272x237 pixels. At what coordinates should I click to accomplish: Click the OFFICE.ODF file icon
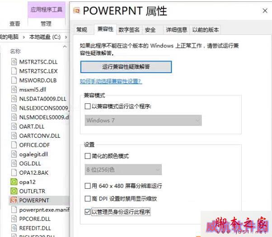coord(14,145)
